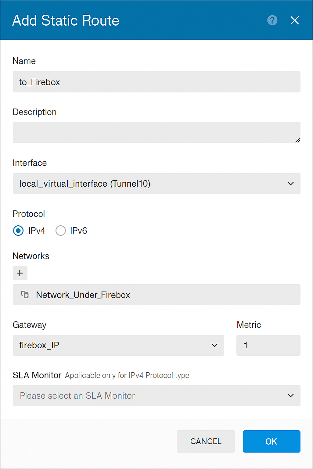Click the network object icon on Network_Under_Firebox

click(x=25, y=295)
